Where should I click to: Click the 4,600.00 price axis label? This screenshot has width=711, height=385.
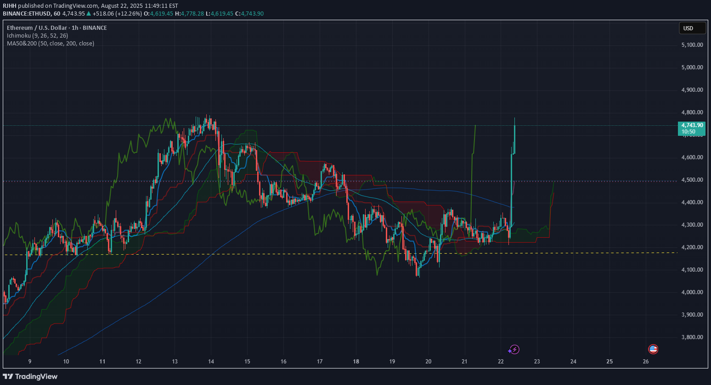692,157
